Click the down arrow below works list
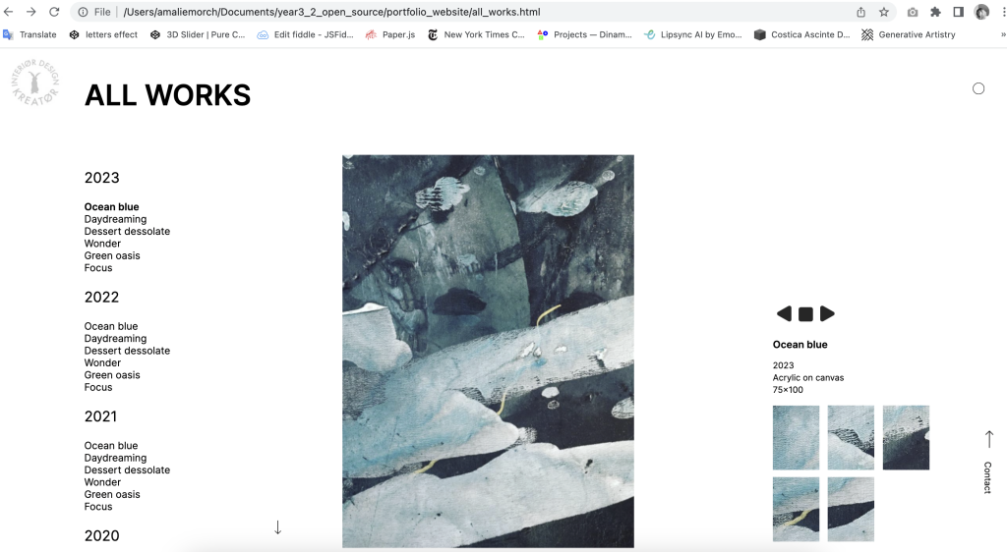1007x552 pixels. tap(277, 527)
